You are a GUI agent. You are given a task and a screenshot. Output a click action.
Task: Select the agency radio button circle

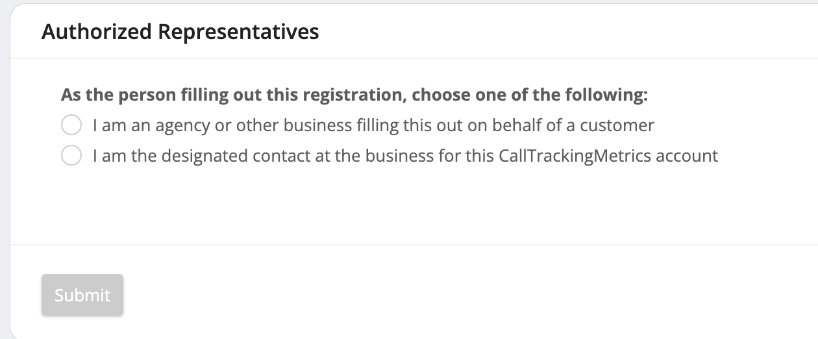pyautogui.click(x=71, y=125)
